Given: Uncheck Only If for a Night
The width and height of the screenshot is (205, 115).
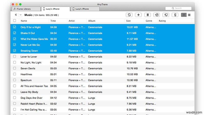Looking at the screenshot, I should pyautogui.click(x=15, y=27).
